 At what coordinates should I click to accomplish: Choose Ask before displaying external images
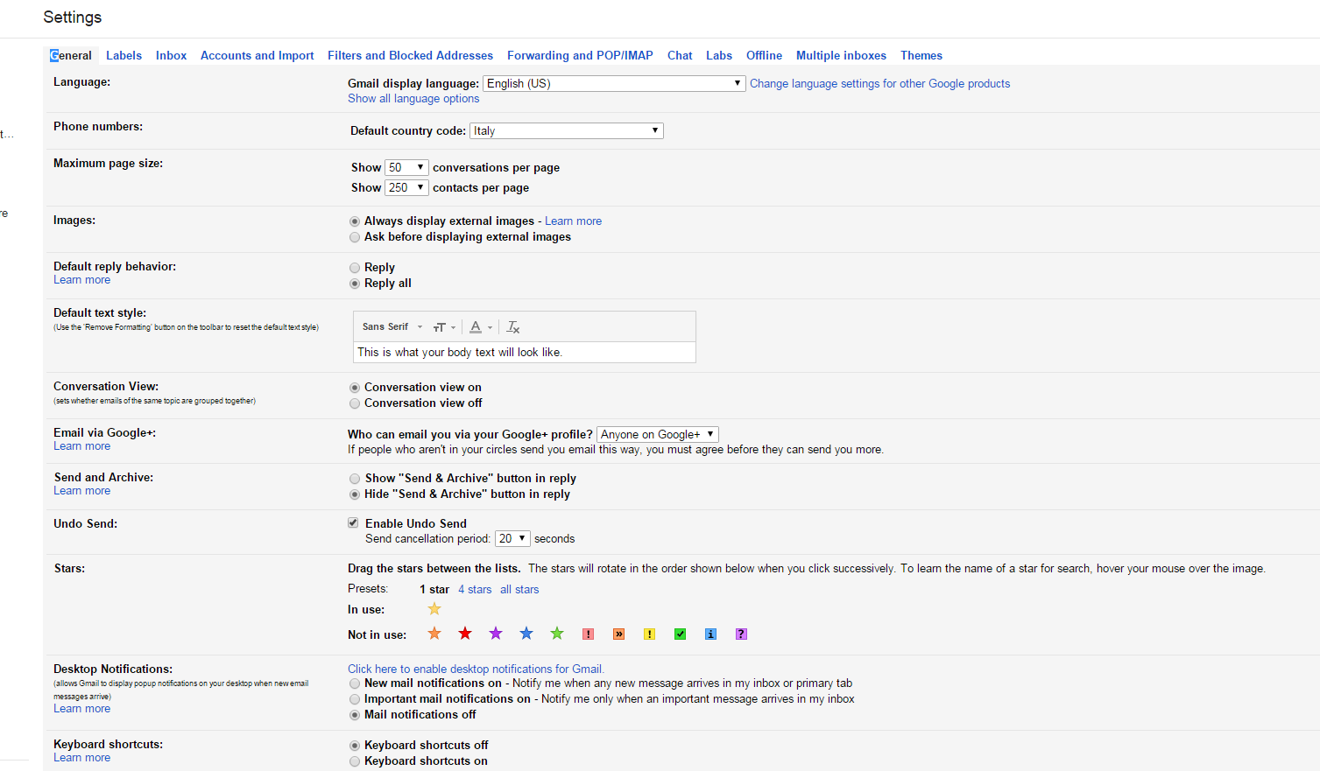click(x=355, y=237)
